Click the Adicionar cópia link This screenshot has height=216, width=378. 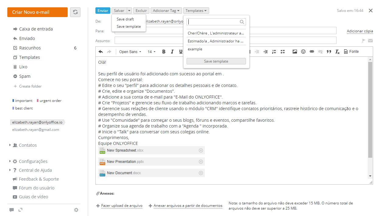[360, 31]
